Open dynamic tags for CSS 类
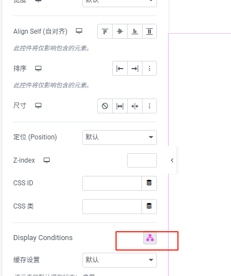The image size is (231, 276). pos(149,206)
